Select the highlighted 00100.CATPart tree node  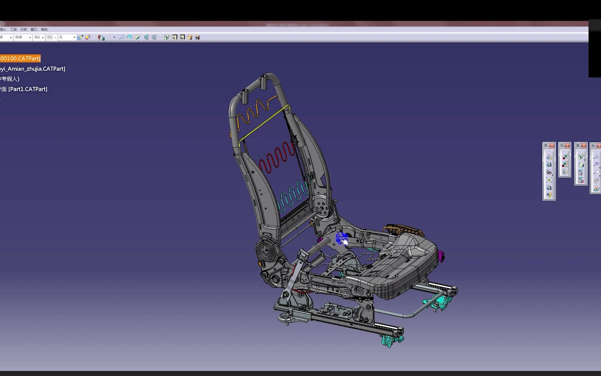click(x=20, y=59)
